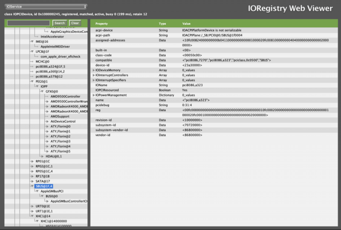The width and height of the screenshot is (341, 230).
Task: Click the device-id value <23a30000>
Action: click(192, 65)
